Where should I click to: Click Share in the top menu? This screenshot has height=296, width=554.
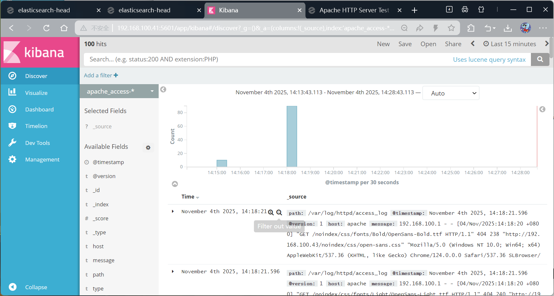point(453,44)
